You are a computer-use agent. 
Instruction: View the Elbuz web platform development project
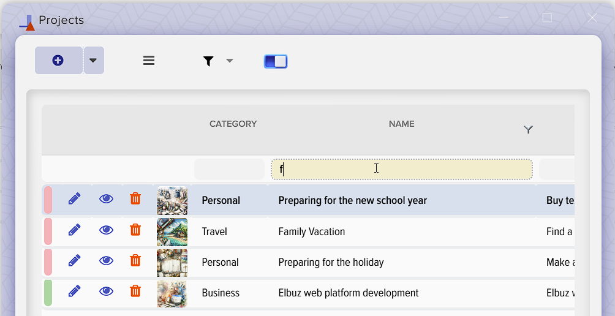(106, 292)
